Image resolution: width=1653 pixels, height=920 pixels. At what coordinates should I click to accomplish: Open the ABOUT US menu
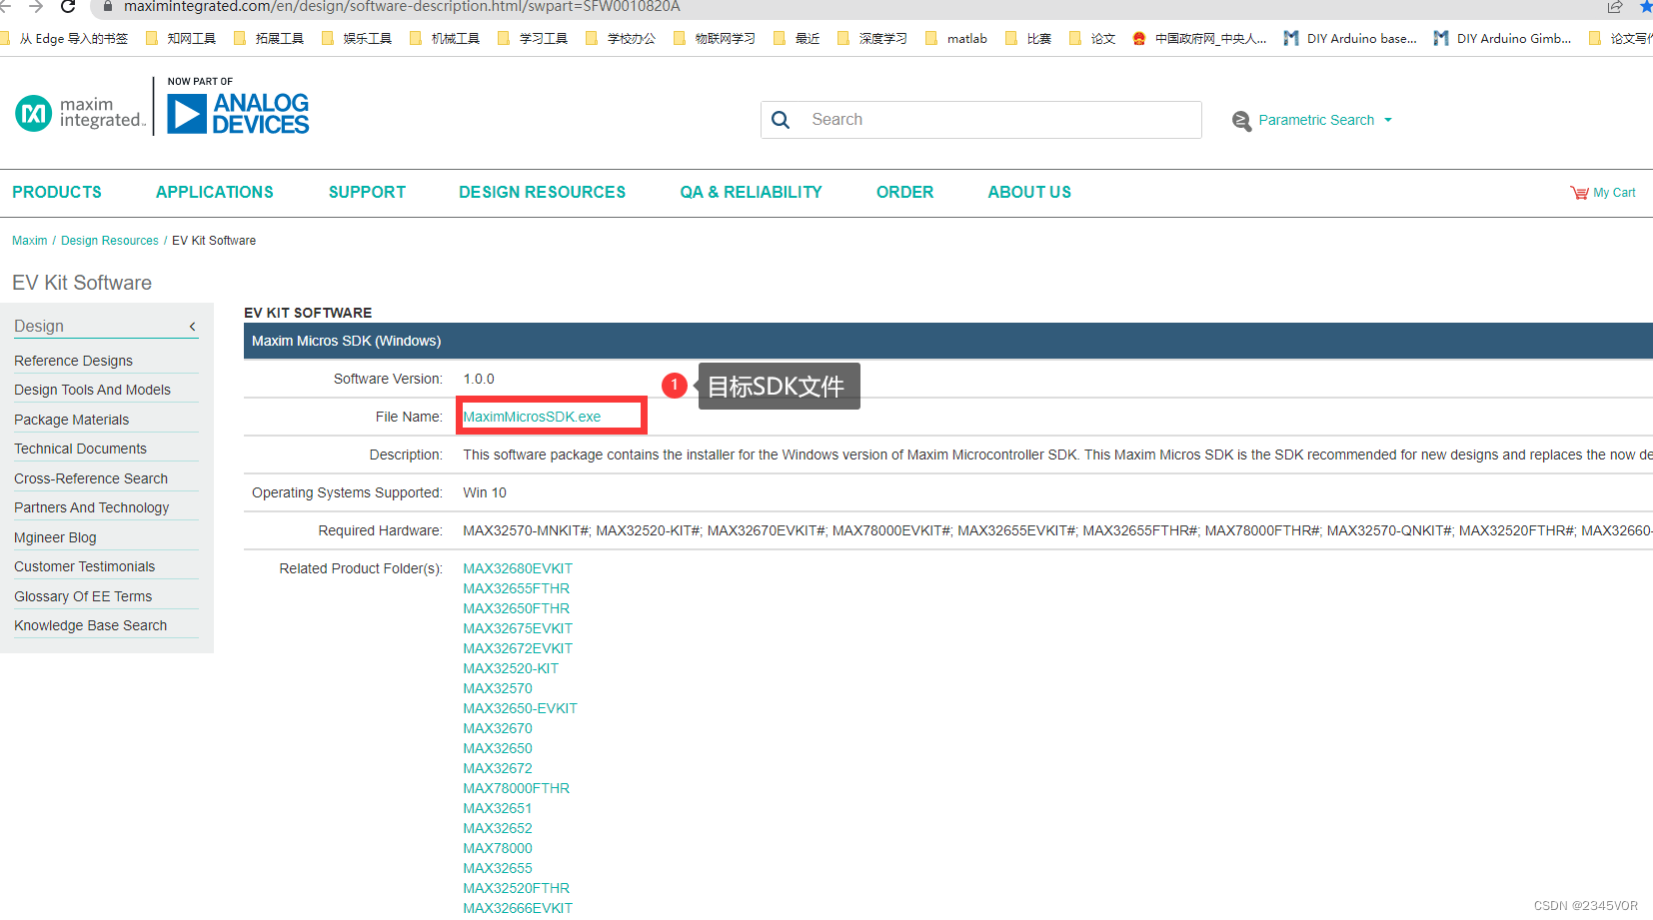[1029, 192]
